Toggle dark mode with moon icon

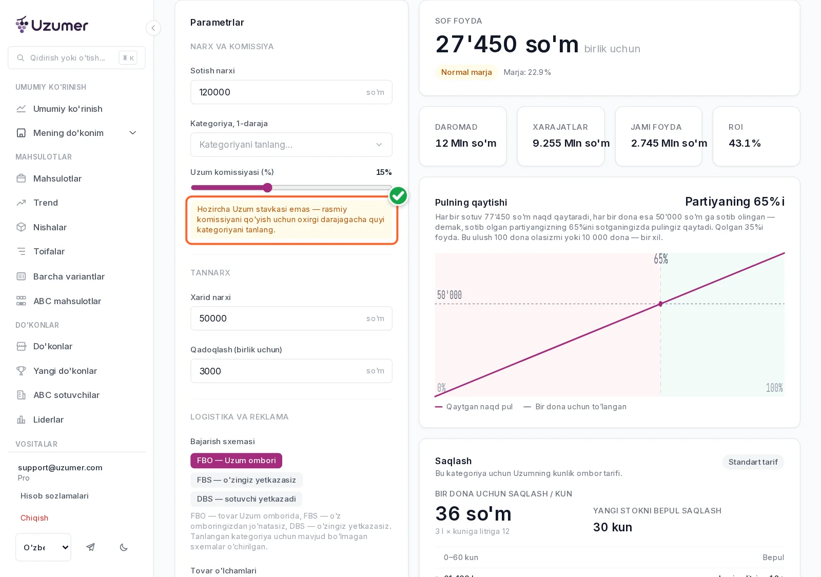pyautogui.click(x=124, y=547)
